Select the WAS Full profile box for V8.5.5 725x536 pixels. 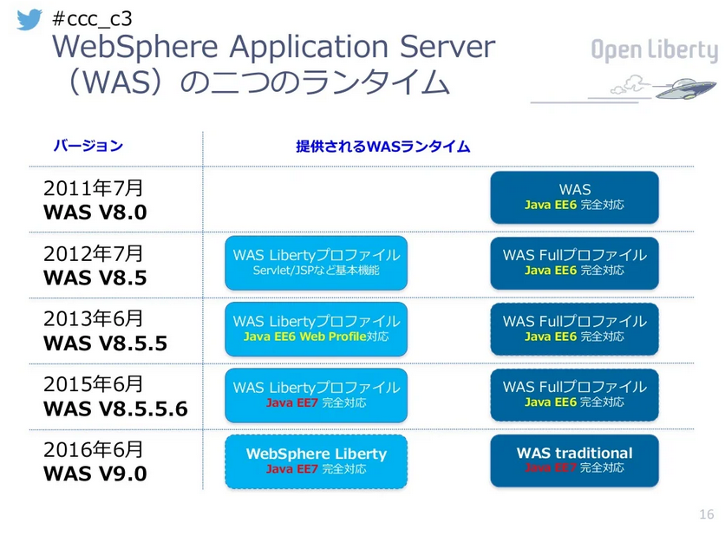(574, 329)
